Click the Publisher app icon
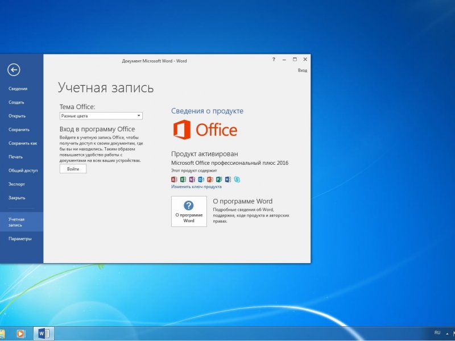 [x=219, y=180]
